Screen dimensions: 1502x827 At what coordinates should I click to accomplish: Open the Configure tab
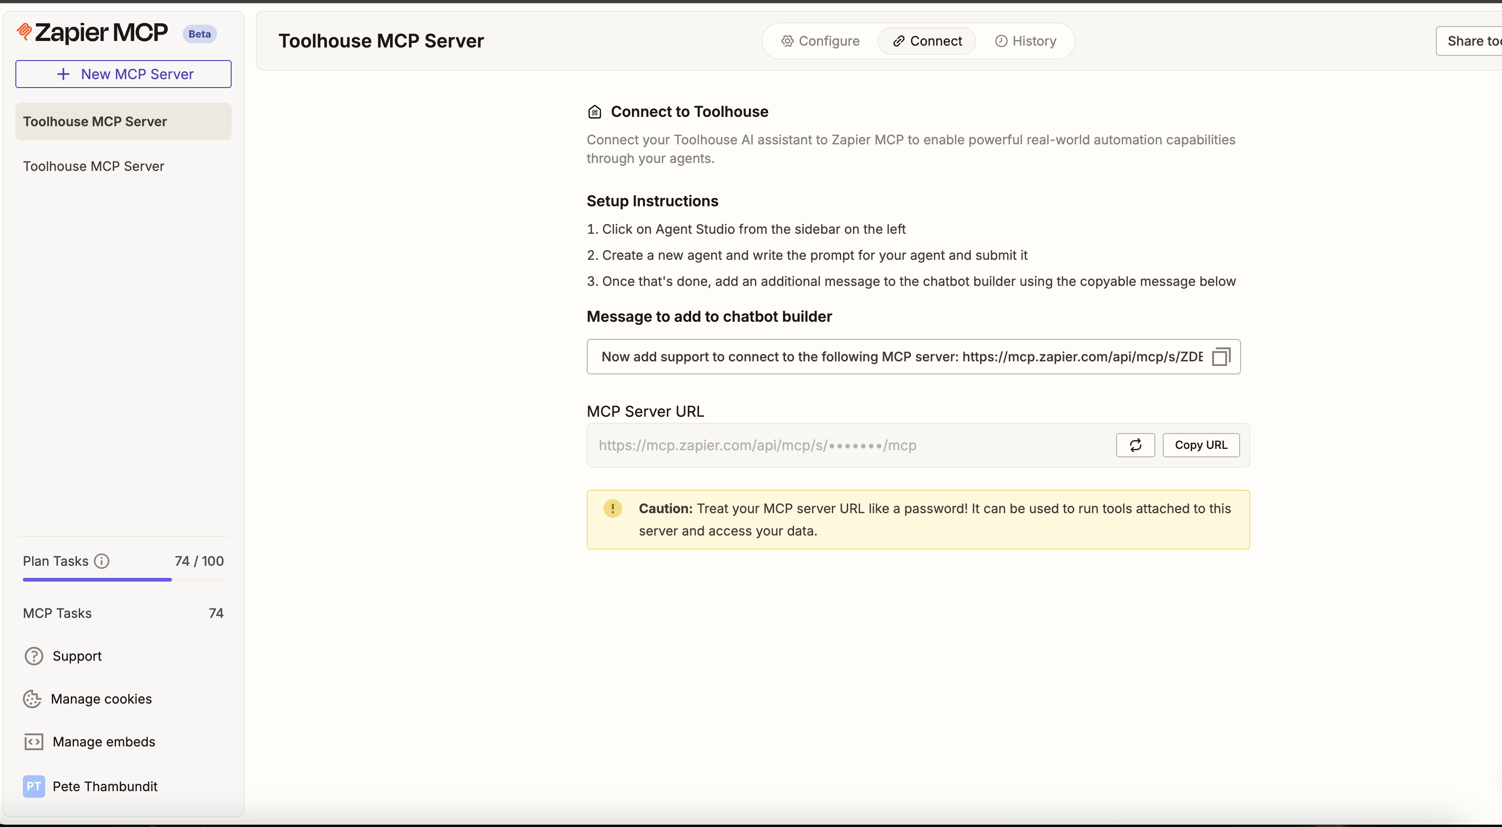click(820, 41)
